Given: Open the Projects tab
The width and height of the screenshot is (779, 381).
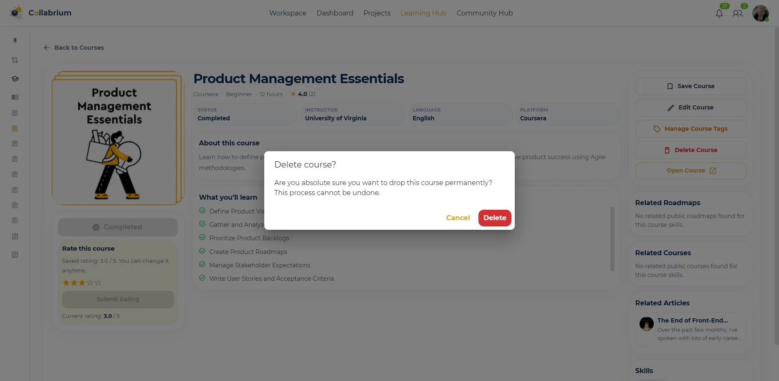Looking at the screenshot, I should pos(377,13).
